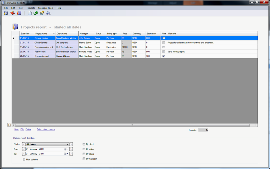Open the Manager Tools menu
The height and width of the screenshot is (169, 270).
click(x=46, y=8)
